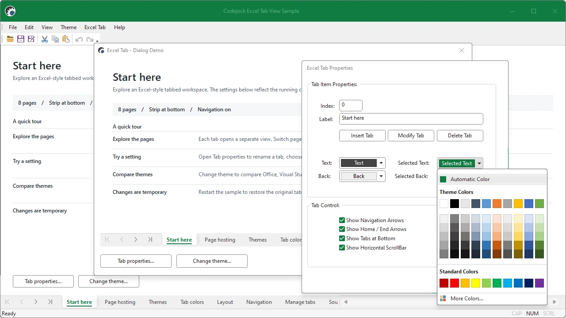
Task: Click the Insert Tab button
Action: point(362,136)
